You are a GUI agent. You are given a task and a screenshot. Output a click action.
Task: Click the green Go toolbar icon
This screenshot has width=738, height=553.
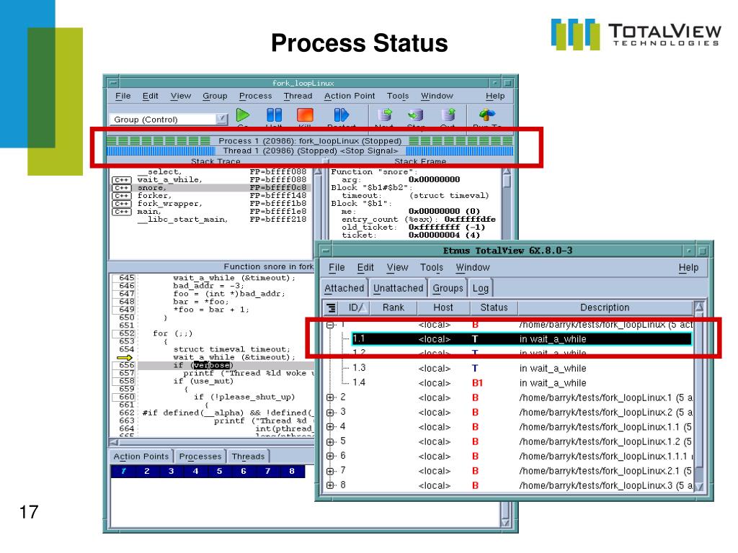click(243, 114)
